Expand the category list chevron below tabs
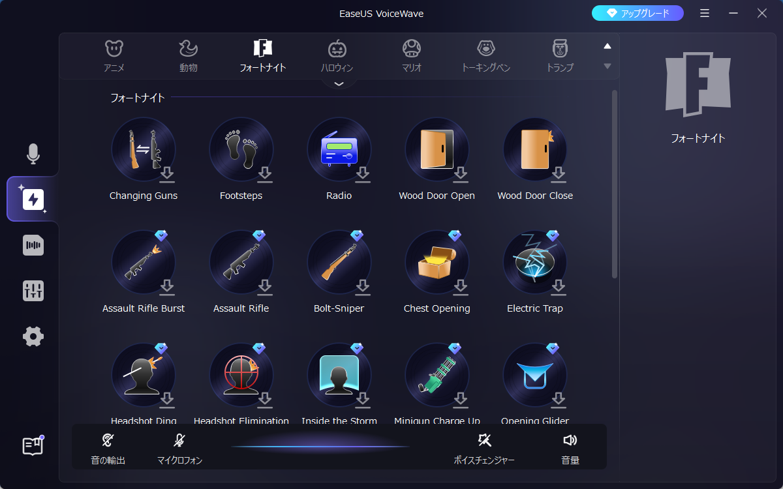The width and height of the screenshot is (783, 489). pyautogui.click(x=338, y=83)
